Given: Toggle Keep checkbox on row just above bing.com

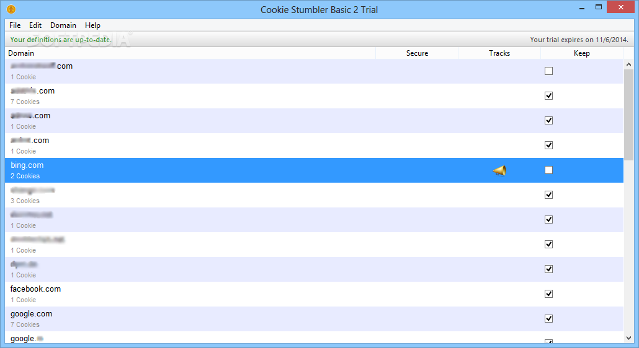Looking at the screenshot, I should click(548, 145).
